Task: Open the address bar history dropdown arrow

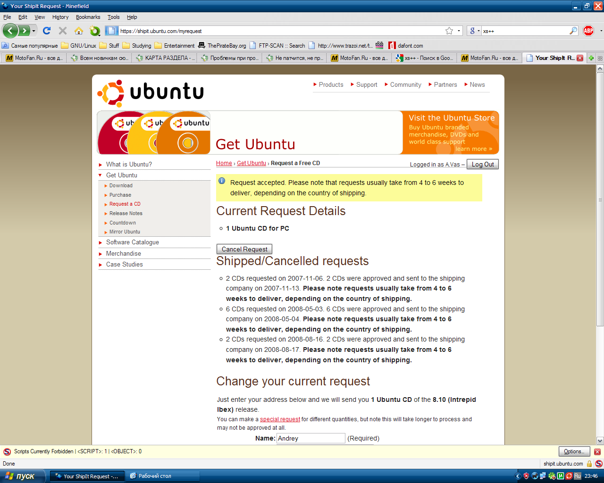Action: pos(459,31)
